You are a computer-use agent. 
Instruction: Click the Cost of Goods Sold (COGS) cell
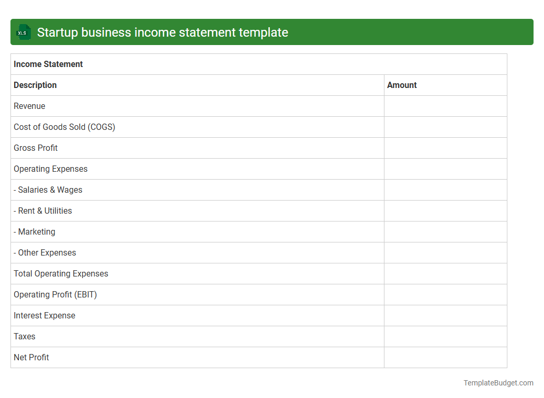tap(64, 127)
